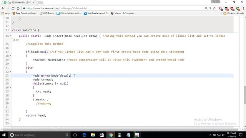Open the Action Center notifications
Screen dimensions: 246x138
pyautogui.click(x=241, y=135)
